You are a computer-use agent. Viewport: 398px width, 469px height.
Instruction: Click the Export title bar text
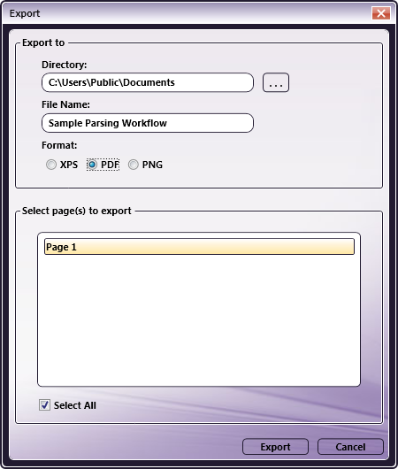coord(25,13)
